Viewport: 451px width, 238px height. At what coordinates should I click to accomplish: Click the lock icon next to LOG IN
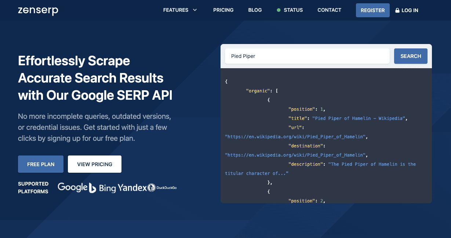pos(397,10)
